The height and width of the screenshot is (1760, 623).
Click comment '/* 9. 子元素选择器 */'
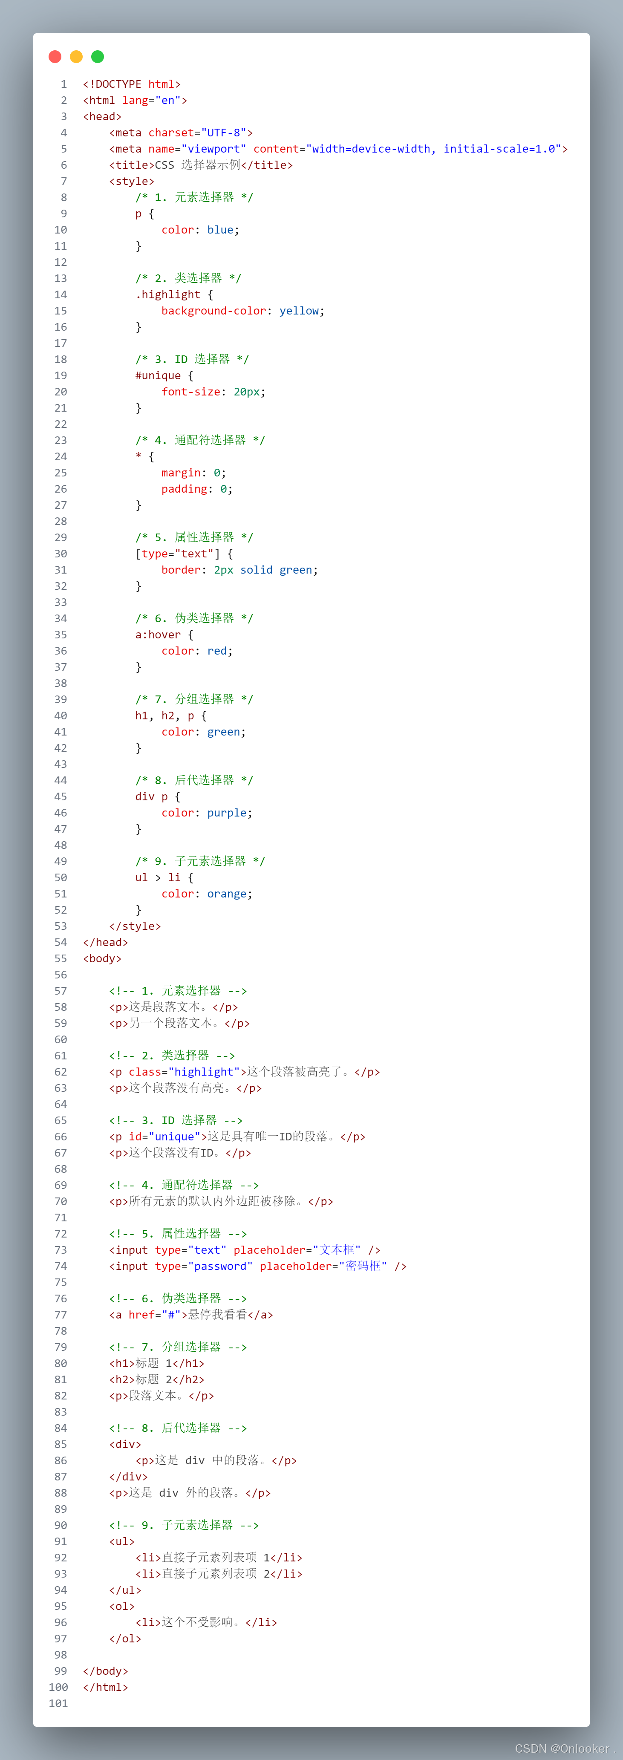pyautogui.click(x=200, y=862)
